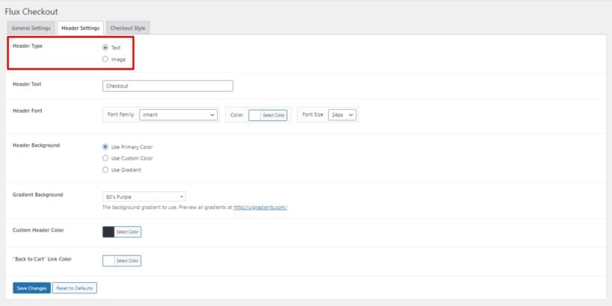612x306 pixels.
Task: Click the Font Size label
Action: [313, 115]
